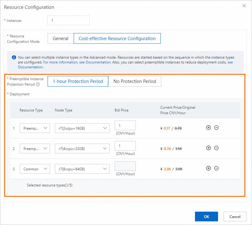
Task: Add a row after r7(4vcpu+32GB) via plus icon
Action: tap(208, 148)
